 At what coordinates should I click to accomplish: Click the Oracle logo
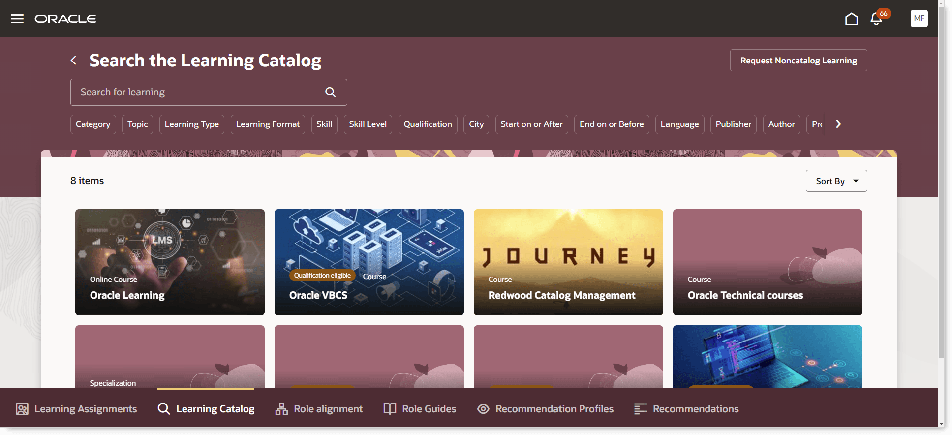[x=65, y=19]
